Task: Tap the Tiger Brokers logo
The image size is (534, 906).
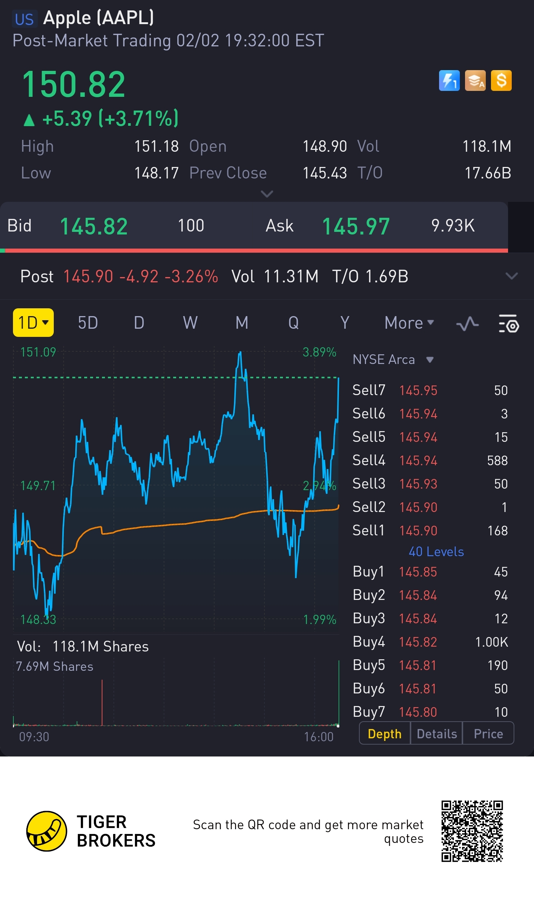Action: pos(47,831)
